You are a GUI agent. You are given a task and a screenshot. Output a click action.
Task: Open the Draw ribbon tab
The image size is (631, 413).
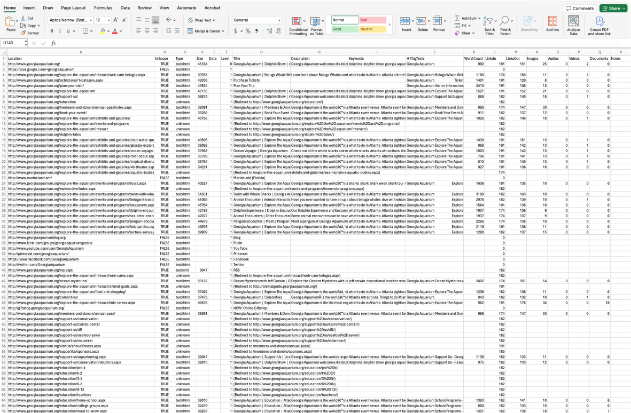tap(48, 7)
